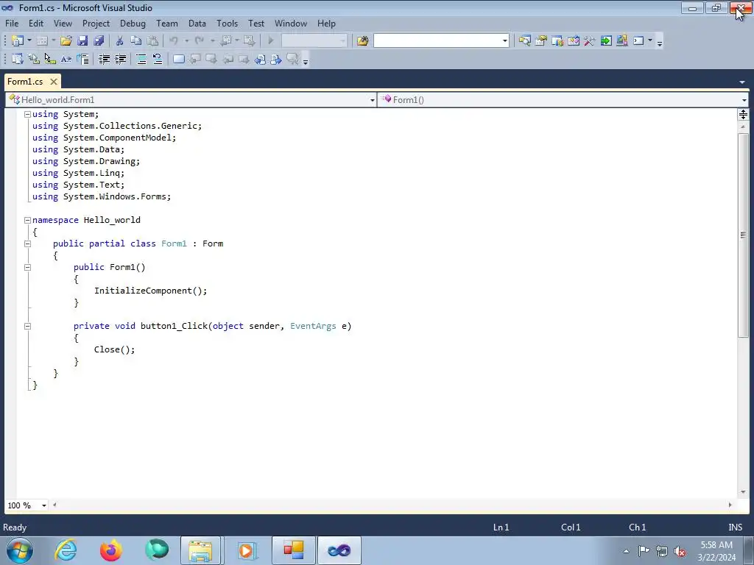
Task: Collapse the namespace Hello_world outlining block
Action: [x=27, y=220]
